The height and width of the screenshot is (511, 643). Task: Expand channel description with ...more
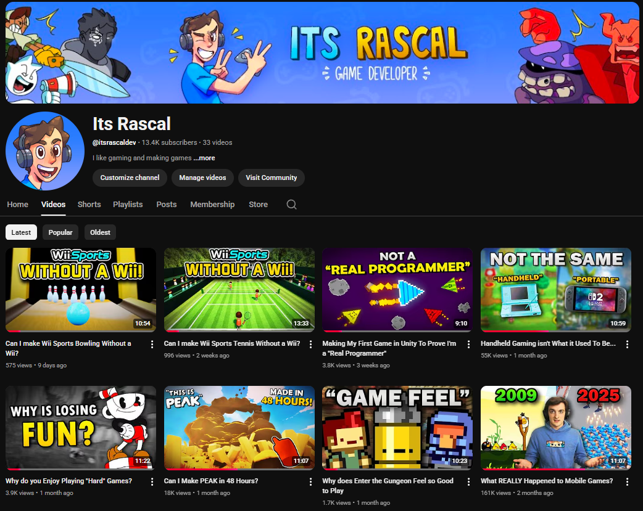pos(204,158)
